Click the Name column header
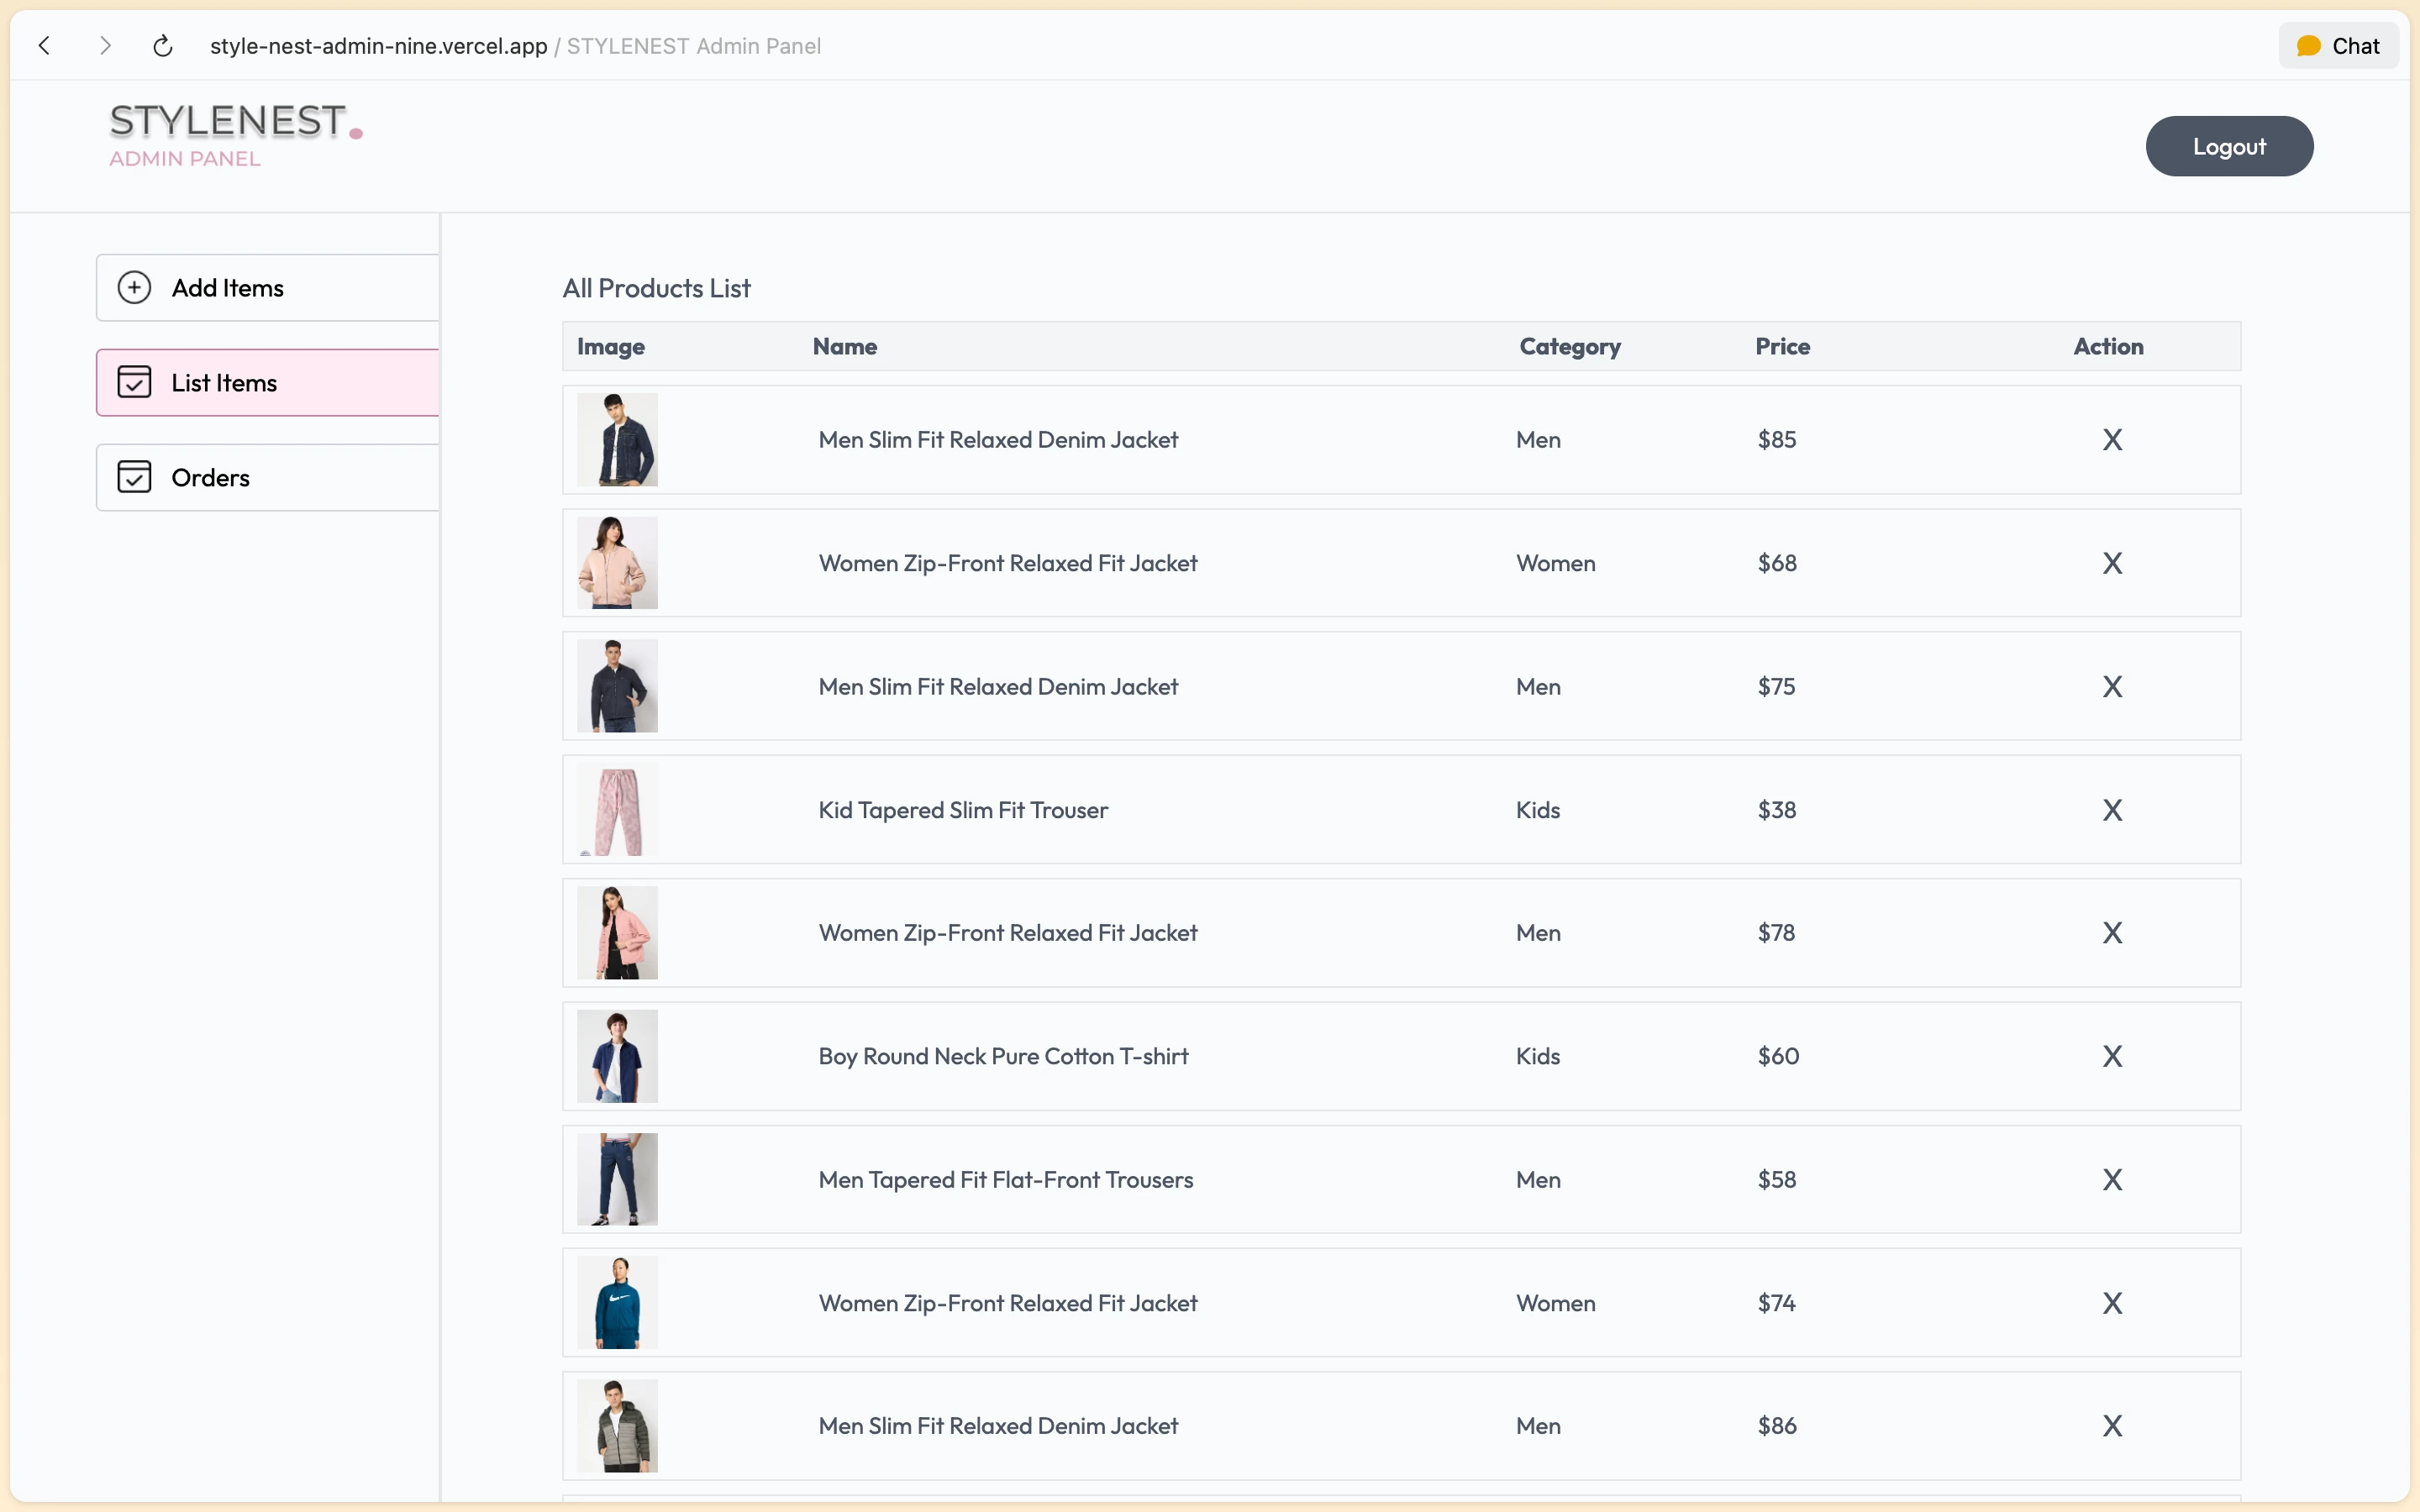 click(x=845, y=347)
